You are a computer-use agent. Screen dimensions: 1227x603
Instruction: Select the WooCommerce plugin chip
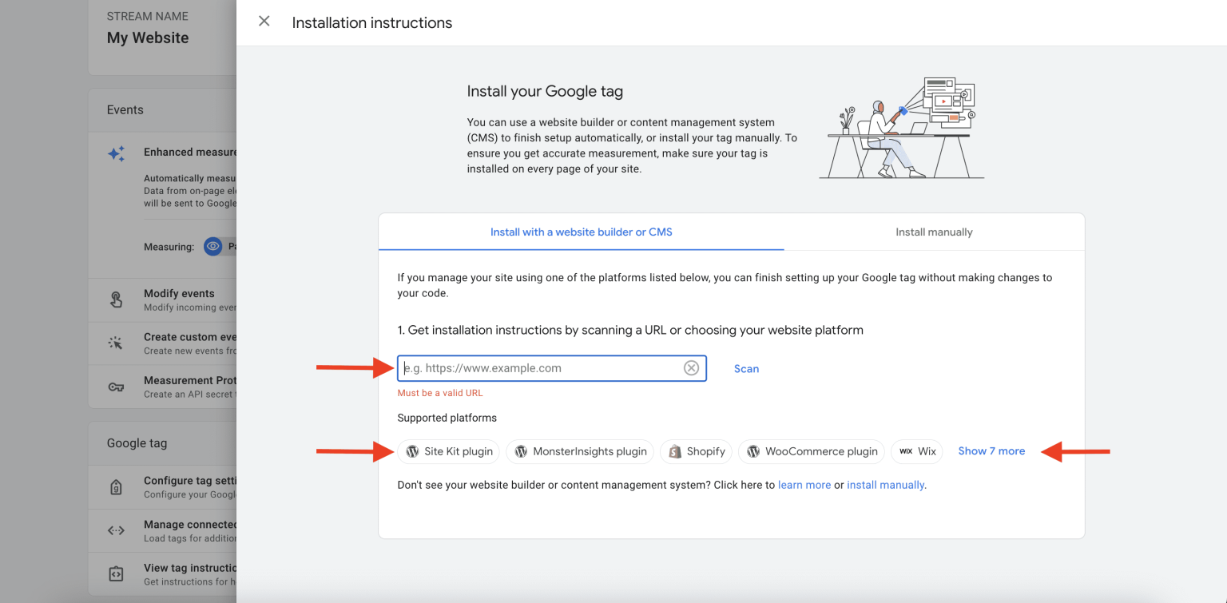pos(812,451)
